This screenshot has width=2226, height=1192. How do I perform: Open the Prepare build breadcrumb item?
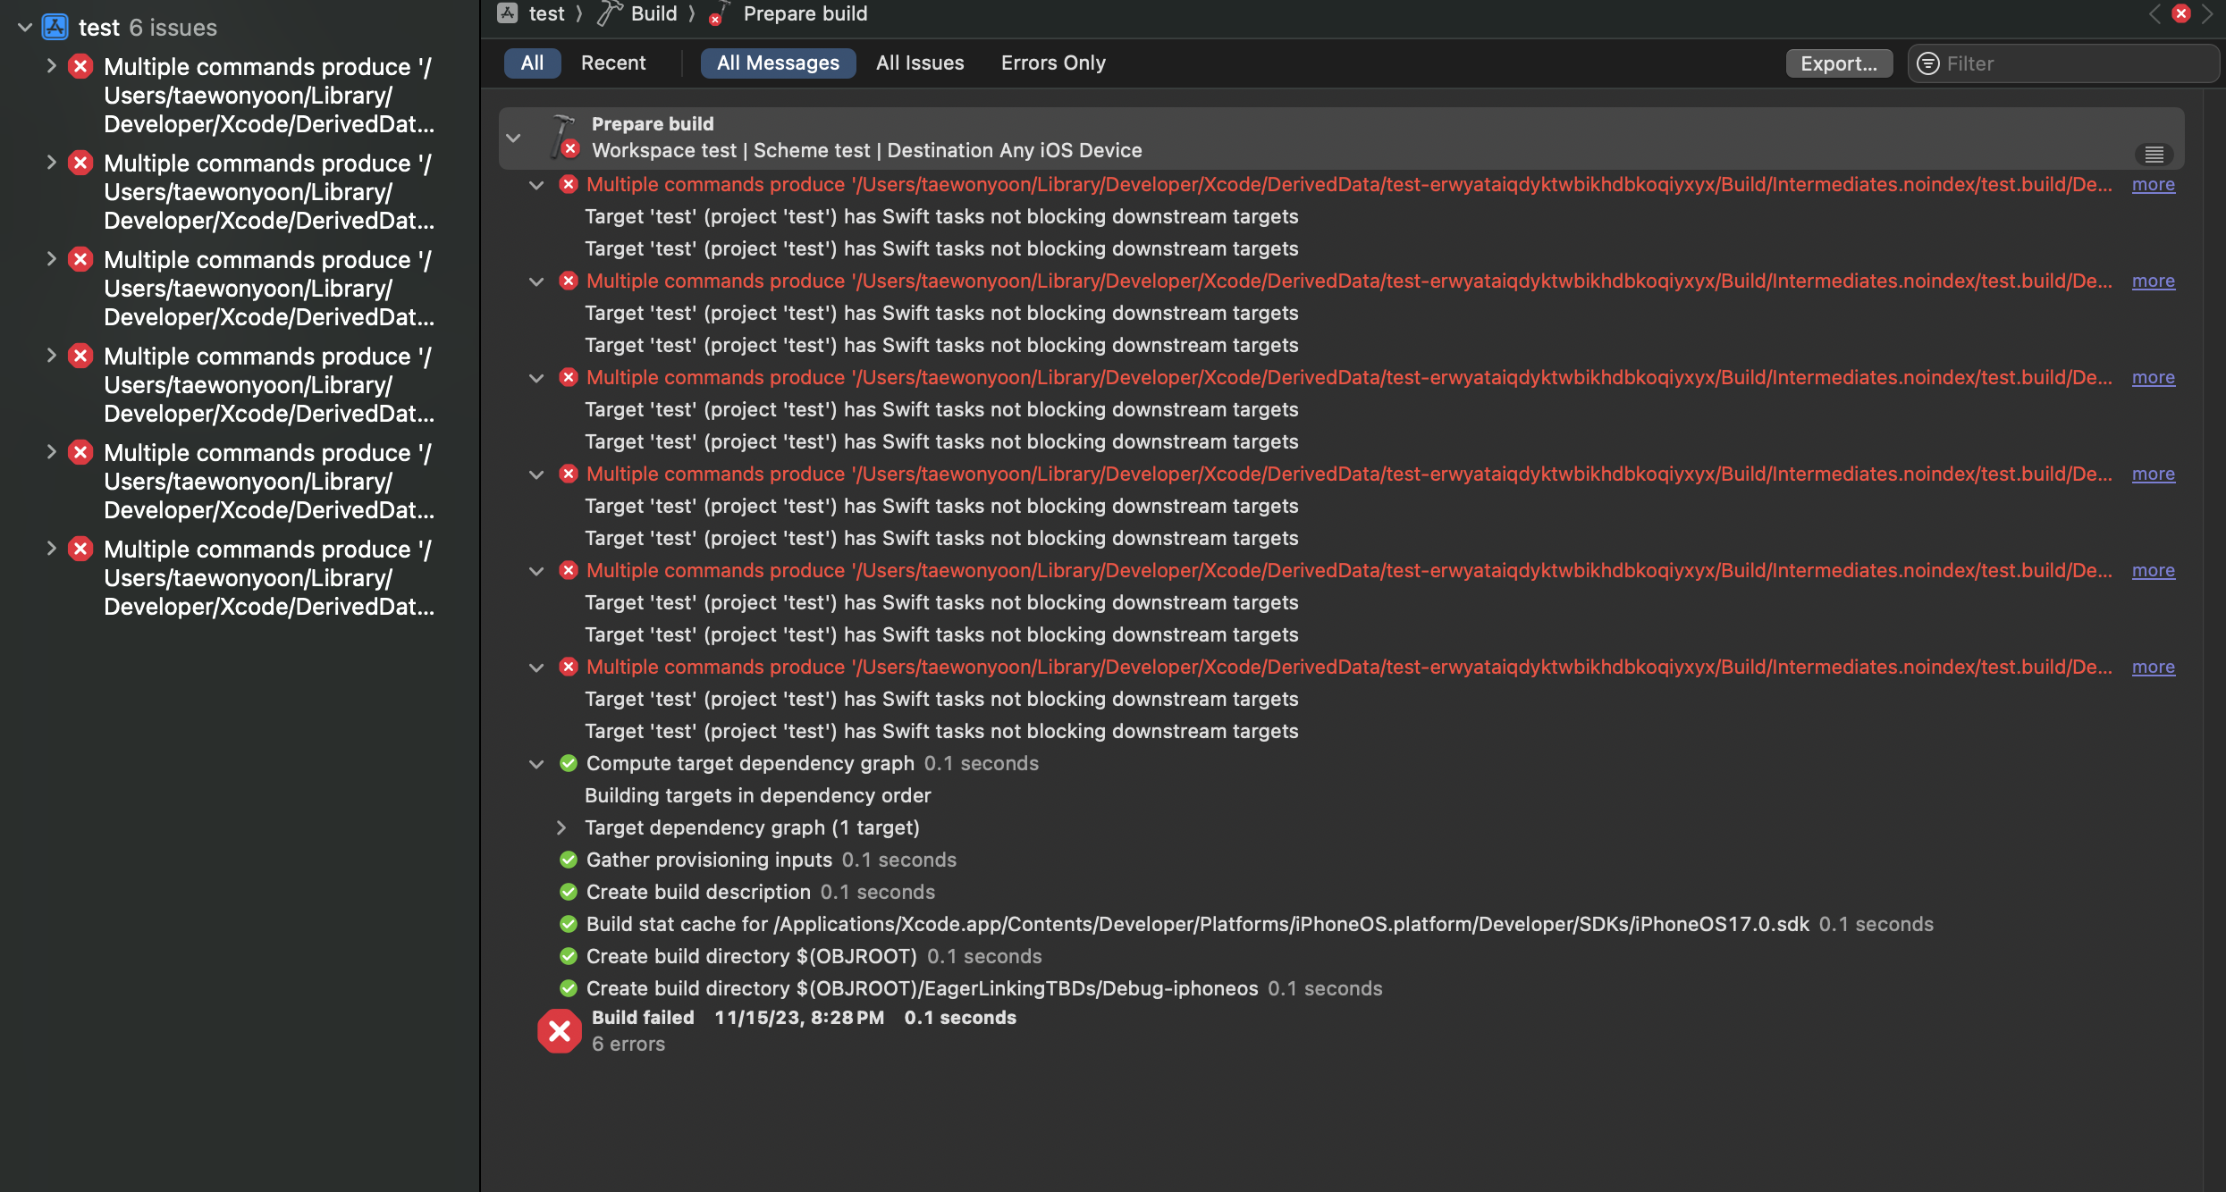[x=805, y=13]
